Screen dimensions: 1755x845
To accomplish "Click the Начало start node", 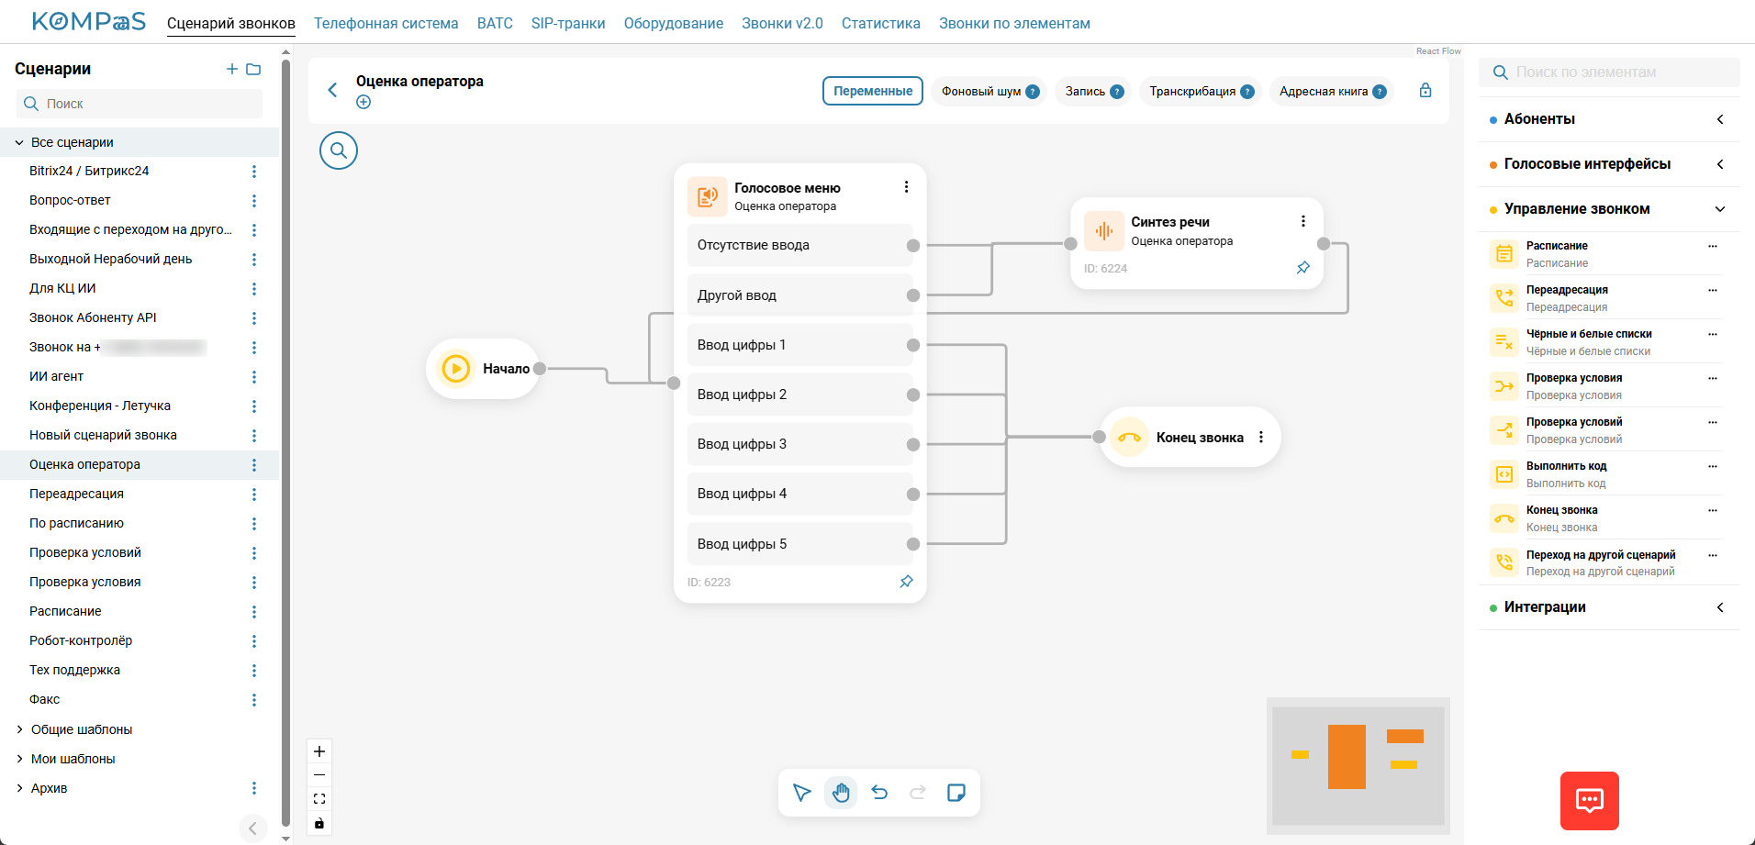I will (x=483, y=369).
